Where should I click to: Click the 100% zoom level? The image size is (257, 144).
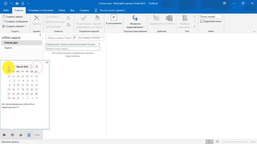click(x=253, y=142)
